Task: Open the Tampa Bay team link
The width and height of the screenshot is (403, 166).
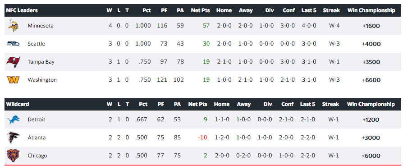Action: tap(41, 62)
